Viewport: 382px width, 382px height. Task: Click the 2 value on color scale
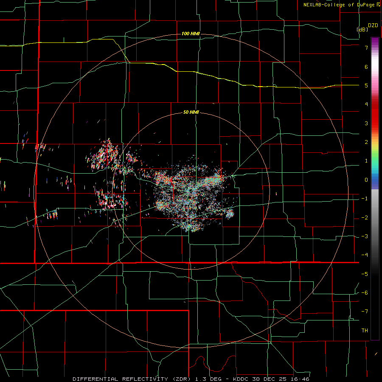pyautogui.click(x=366, y=142)
